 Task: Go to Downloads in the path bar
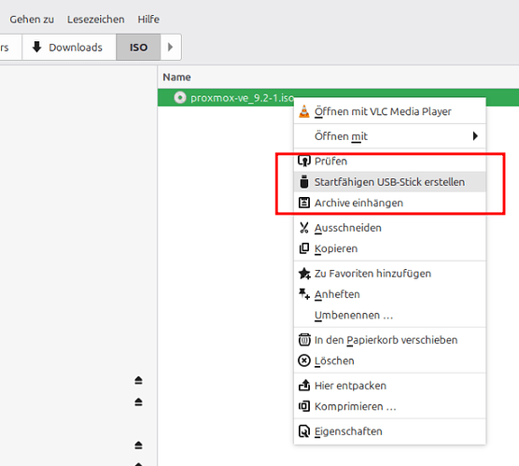pos(69,47)
